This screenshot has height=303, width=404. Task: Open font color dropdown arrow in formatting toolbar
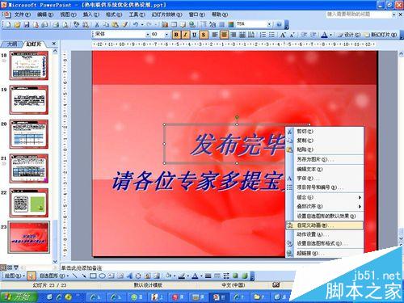(330, 35)
